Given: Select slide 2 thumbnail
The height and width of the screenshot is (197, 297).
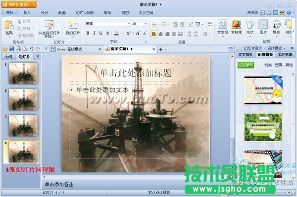Looking at the screenshot, I should (23, 99).
